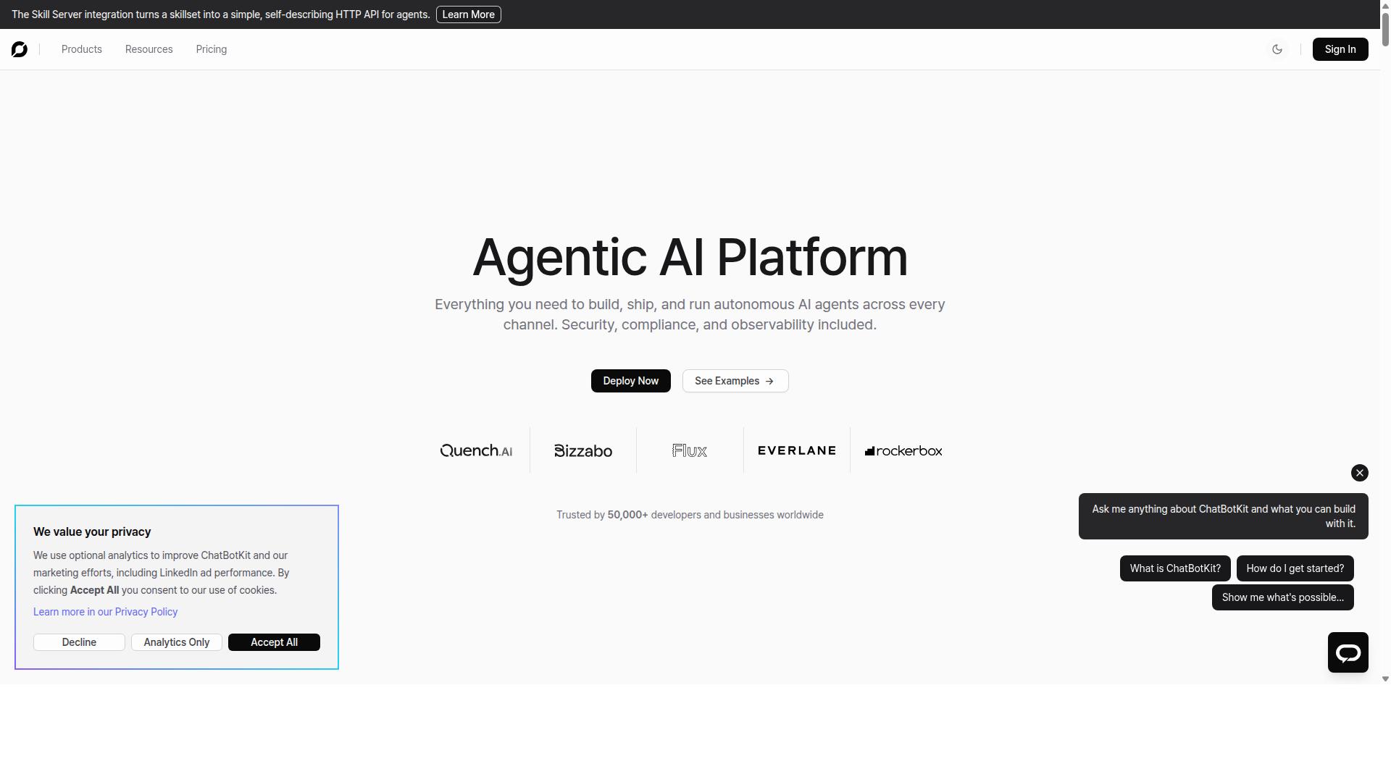This screenshot has height=782, width=1391.
Task: Click the scrollbar down arrow
Action: point(1385,679)
